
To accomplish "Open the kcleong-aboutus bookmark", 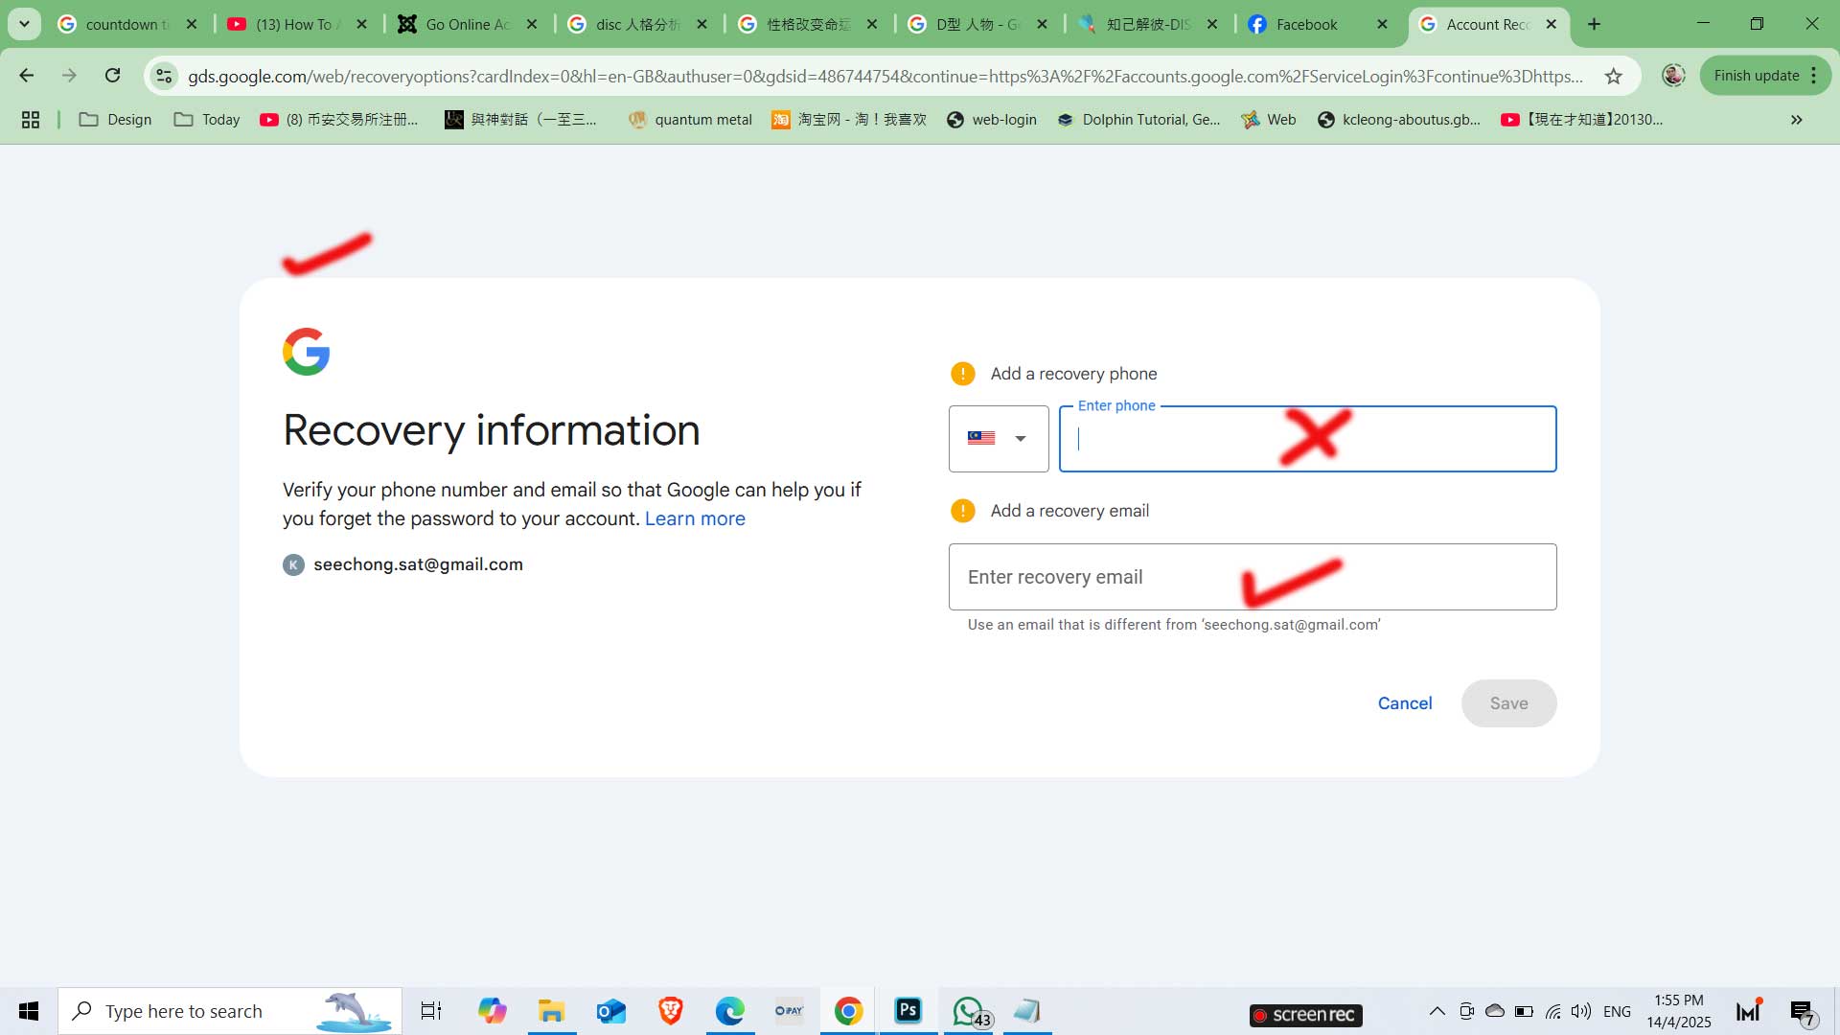I will [x=1399, y=120].
